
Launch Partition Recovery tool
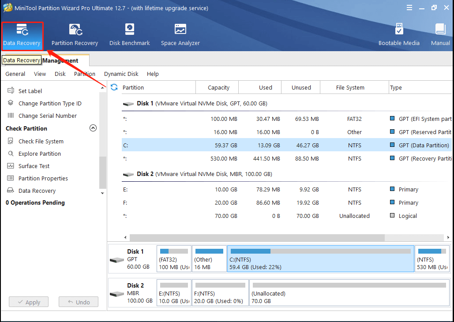point(75,36)
